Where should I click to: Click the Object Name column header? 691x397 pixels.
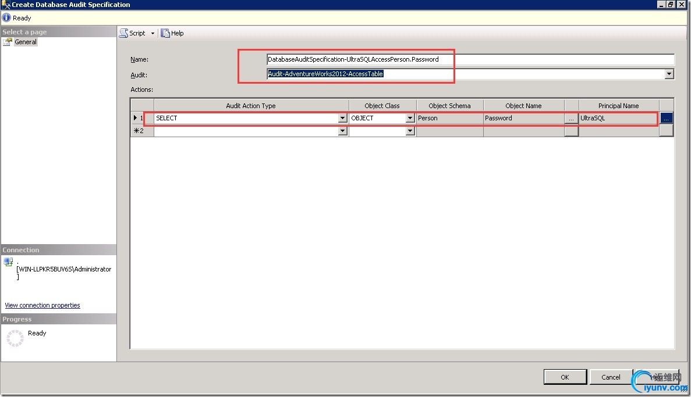click(523, 106)
